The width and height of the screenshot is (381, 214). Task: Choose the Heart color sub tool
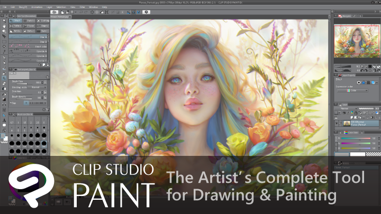click(x=28, y=46)
